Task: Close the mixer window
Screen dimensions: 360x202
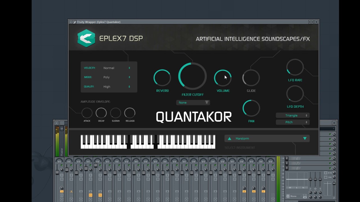Action: click(x=334, y=123)
